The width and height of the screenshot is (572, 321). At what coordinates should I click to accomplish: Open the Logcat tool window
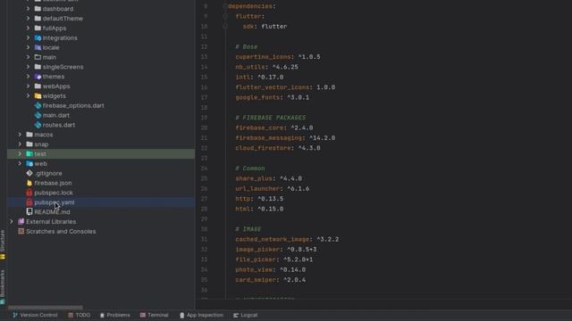(x=246, y=315)
